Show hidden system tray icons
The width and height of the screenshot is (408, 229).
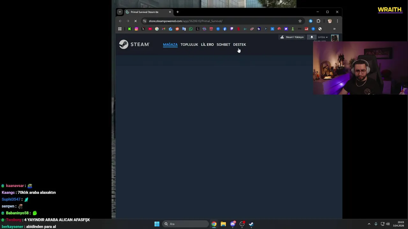(x=369, y=224)
